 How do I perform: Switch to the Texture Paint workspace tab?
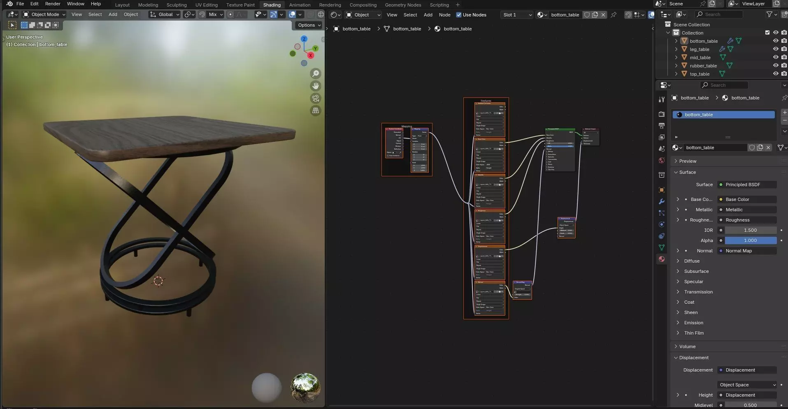click(240, 5)
